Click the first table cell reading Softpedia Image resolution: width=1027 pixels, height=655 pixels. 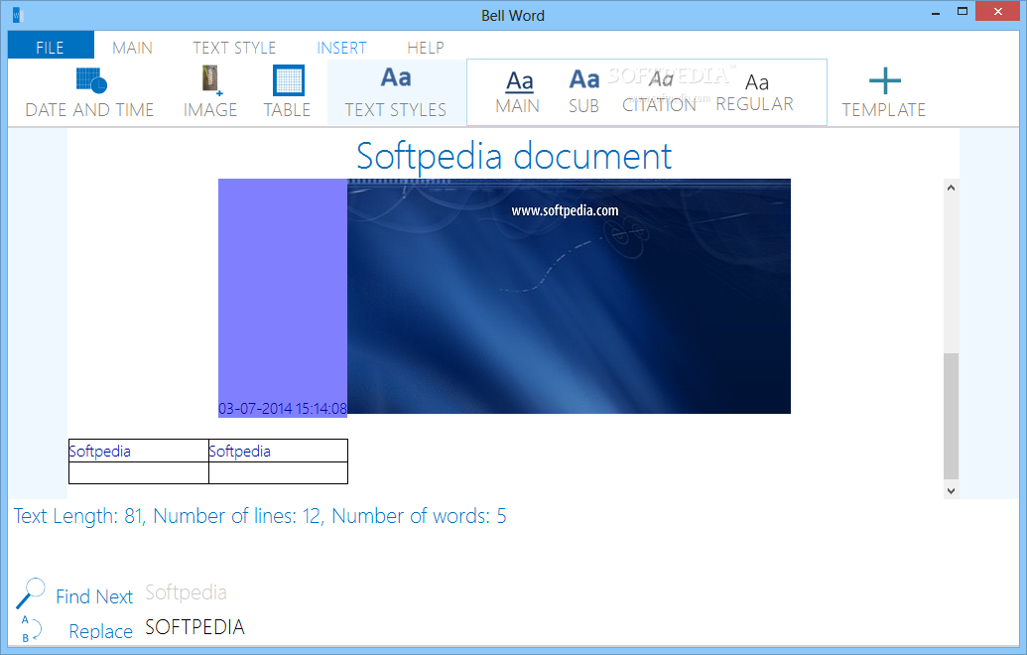[x=139, y=451]
